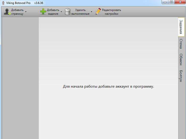Viewport: 186px width, 139px height.
Task: Expand the Добавить страницу dropdown arrow
Action: [26, 12]
